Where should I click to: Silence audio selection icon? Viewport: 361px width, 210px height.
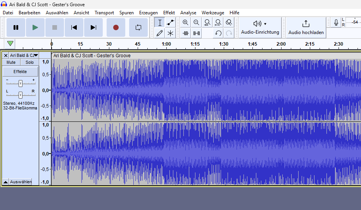196,33
